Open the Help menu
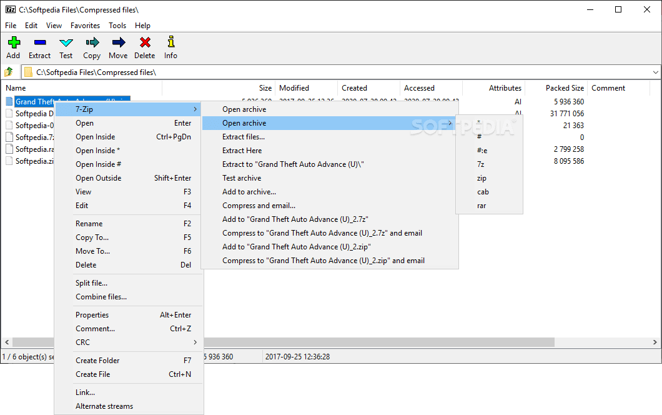 (142, 26)
